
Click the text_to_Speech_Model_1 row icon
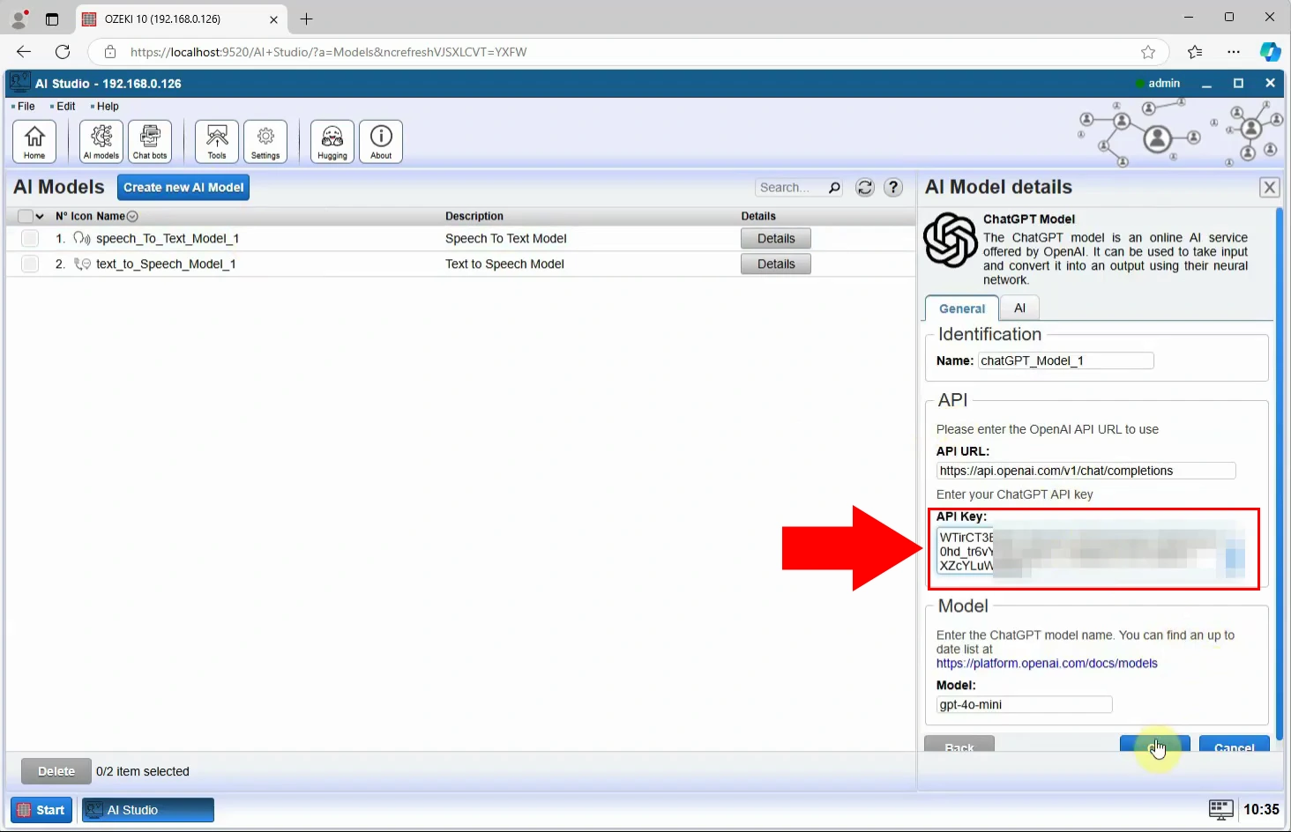82,264
